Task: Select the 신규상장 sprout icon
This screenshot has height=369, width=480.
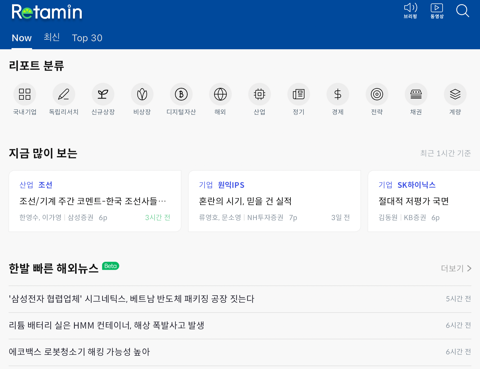Action: tap(103, 94)
